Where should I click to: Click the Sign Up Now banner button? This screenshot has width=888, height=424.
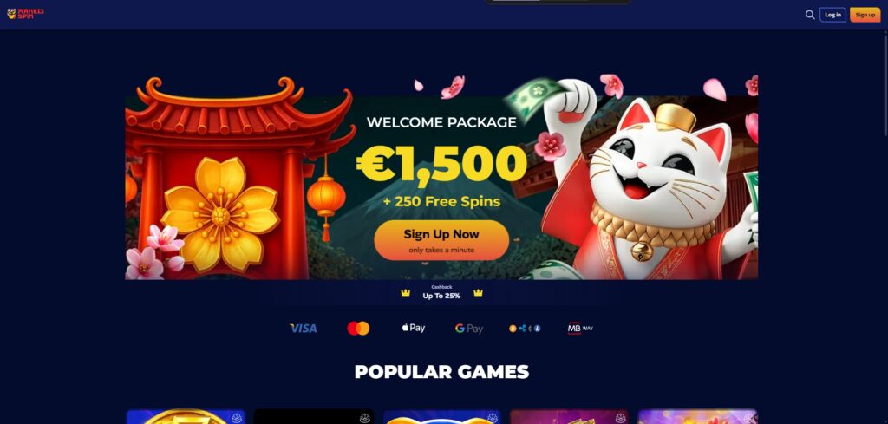(441, 240)
